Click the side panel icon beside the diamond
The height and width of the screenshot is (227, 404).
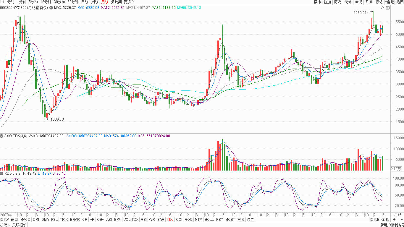[x=388, y=8]
